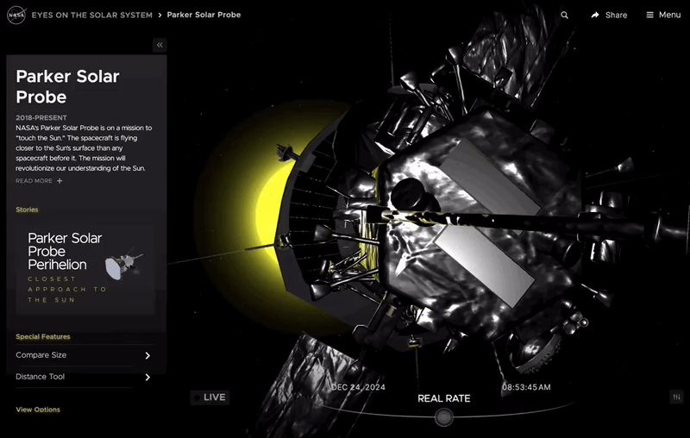Collapse the side panel with double chevron
This screenshot has height=438, width=690.
coord(160,45)
